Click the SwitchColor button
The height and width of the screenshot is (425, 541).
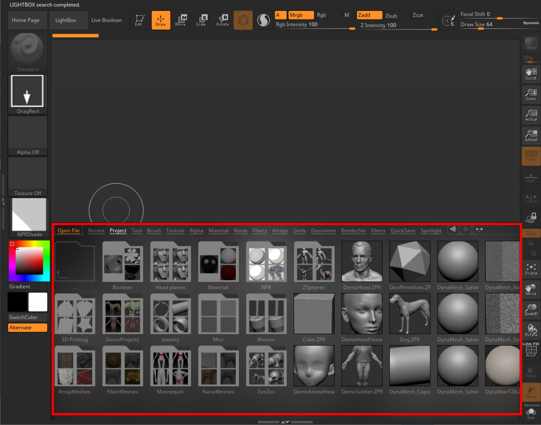coord(27,317)
